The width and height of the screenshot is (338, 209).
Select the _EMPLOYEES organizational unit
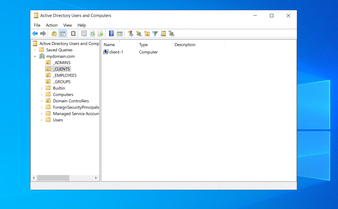click(65, 75)
